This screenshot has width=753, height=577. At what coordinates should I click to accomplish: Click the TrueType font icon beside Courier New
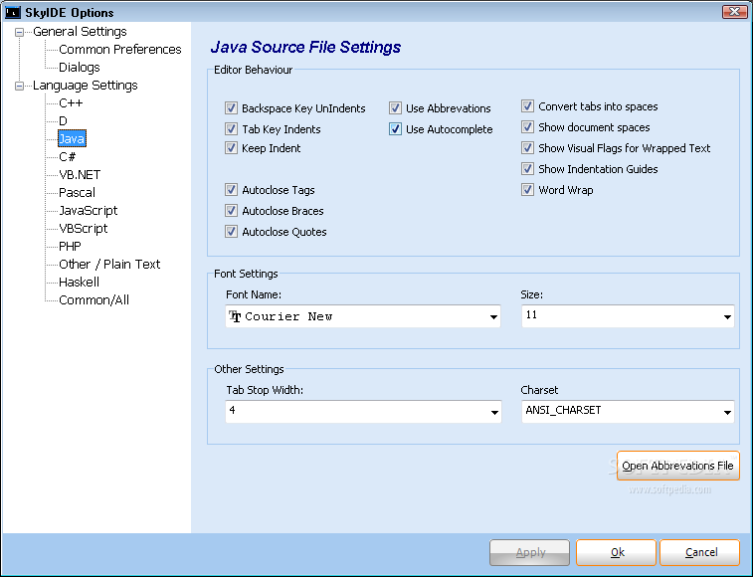(235, 316)
